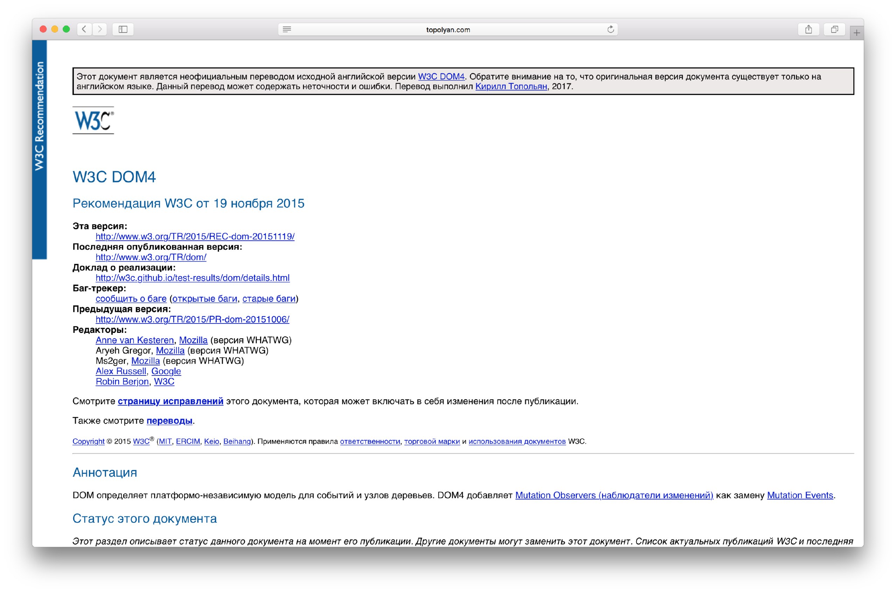
Task: Click W3C link in copyright line
Action: (x=141, y=441)
